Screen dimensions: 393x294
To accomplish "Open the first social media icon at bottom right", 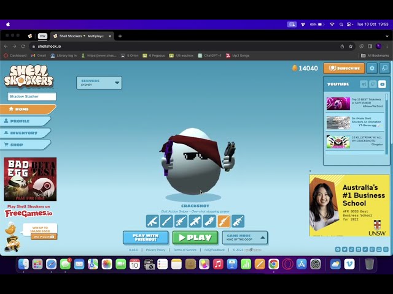I will point(338,249).
